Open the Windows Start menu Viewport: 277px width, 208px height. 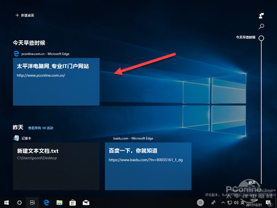pyautogui.click(x=6, y=203)
